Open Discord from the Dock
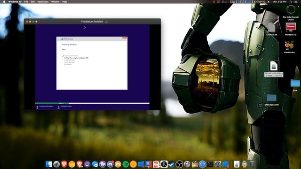301x169 pixels. [x=110, y=164]
